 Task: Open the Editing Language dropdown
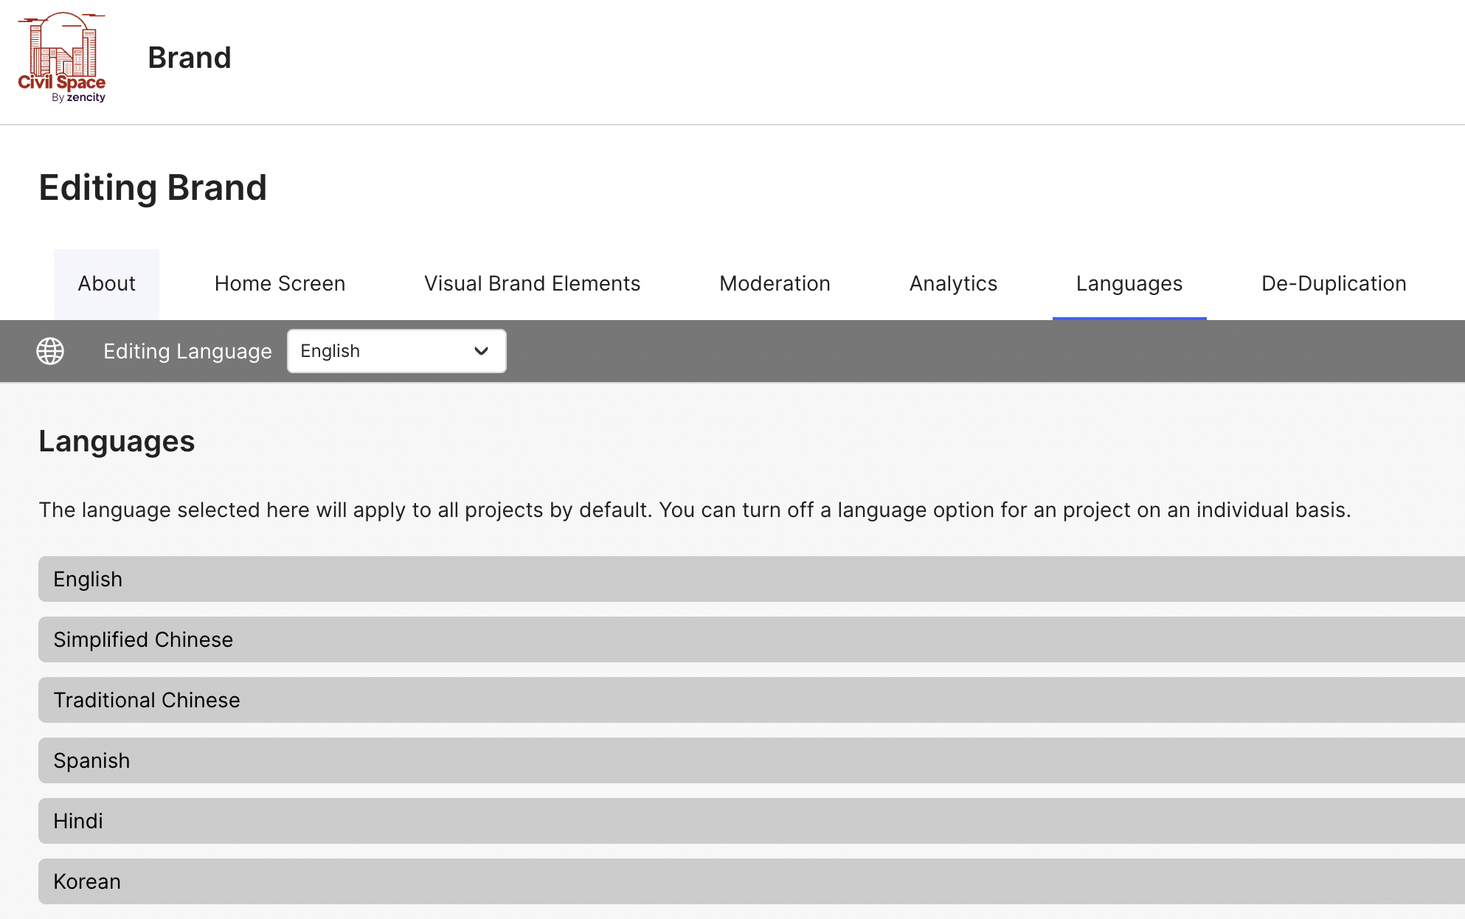[x=396, y=351]
